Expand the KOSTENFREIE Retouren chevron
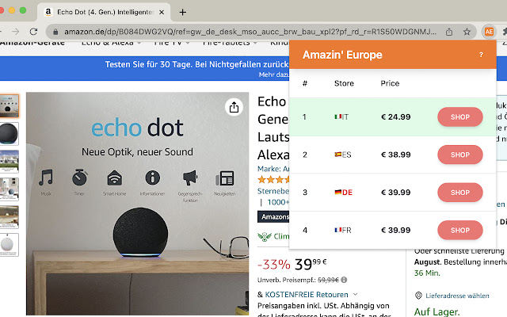Viewport: 507px width, 317px height. 356,294
